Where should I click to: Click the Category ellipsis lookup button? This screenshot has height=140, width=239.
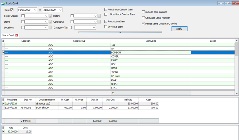coord(99,22)
